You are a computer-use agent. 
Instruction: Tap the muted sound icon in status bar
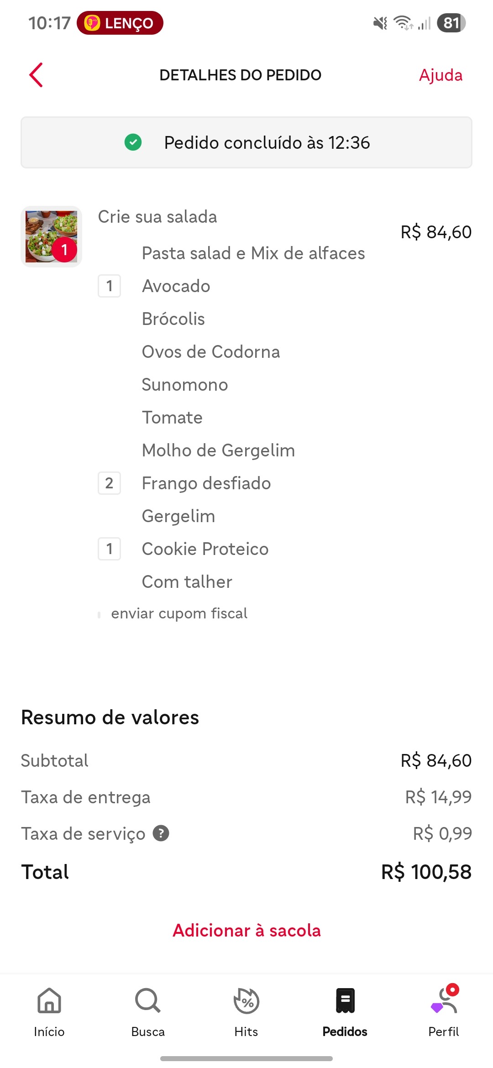coord(380,23)
